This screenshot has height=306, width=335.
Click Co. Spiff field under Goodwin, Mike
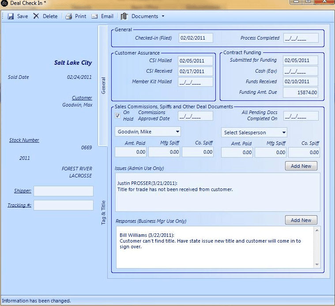coord(198,152)
